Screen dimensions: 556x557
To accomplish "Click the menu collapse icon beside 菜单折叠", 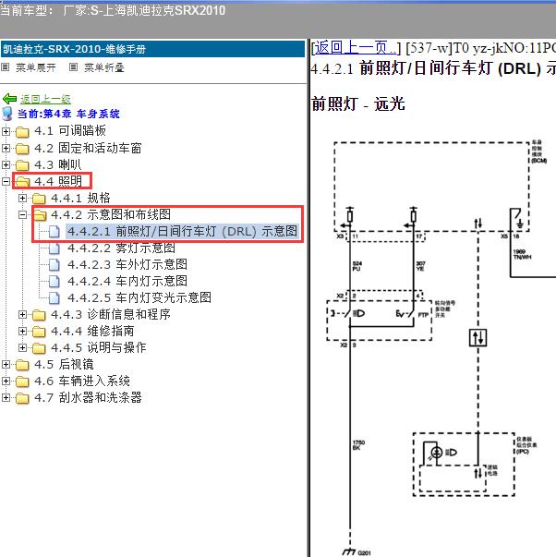I will [x=73, y=67].
